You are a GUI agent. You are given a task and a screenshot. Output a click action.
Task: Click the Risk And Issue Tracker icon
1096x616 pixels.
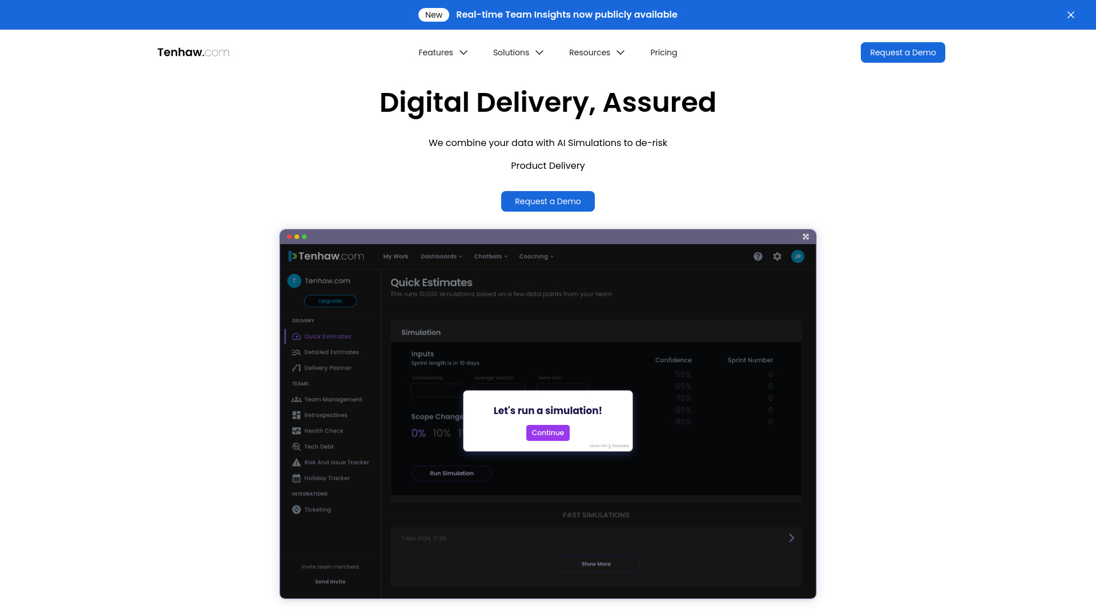[x=297, y=462]
